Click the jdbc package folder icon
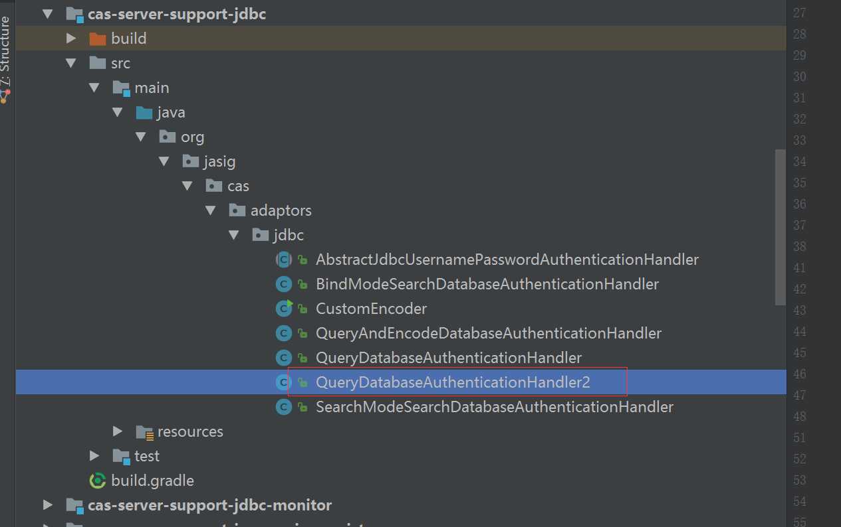The height and width of the screenshot is (527, 841). [x=260, y=235]
